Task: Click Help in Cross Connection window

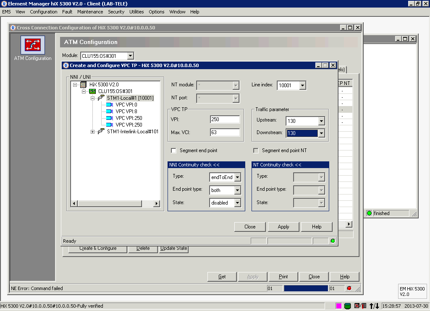Action: coord(345,277)
